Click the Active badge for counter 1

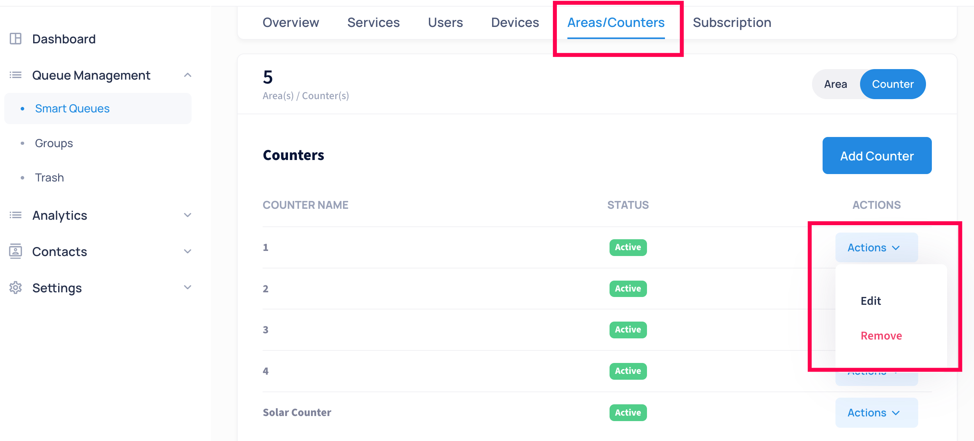click(628, 247)
